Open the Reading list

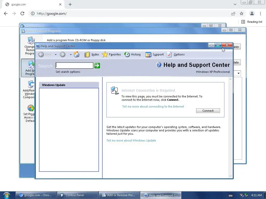point(252,22)
